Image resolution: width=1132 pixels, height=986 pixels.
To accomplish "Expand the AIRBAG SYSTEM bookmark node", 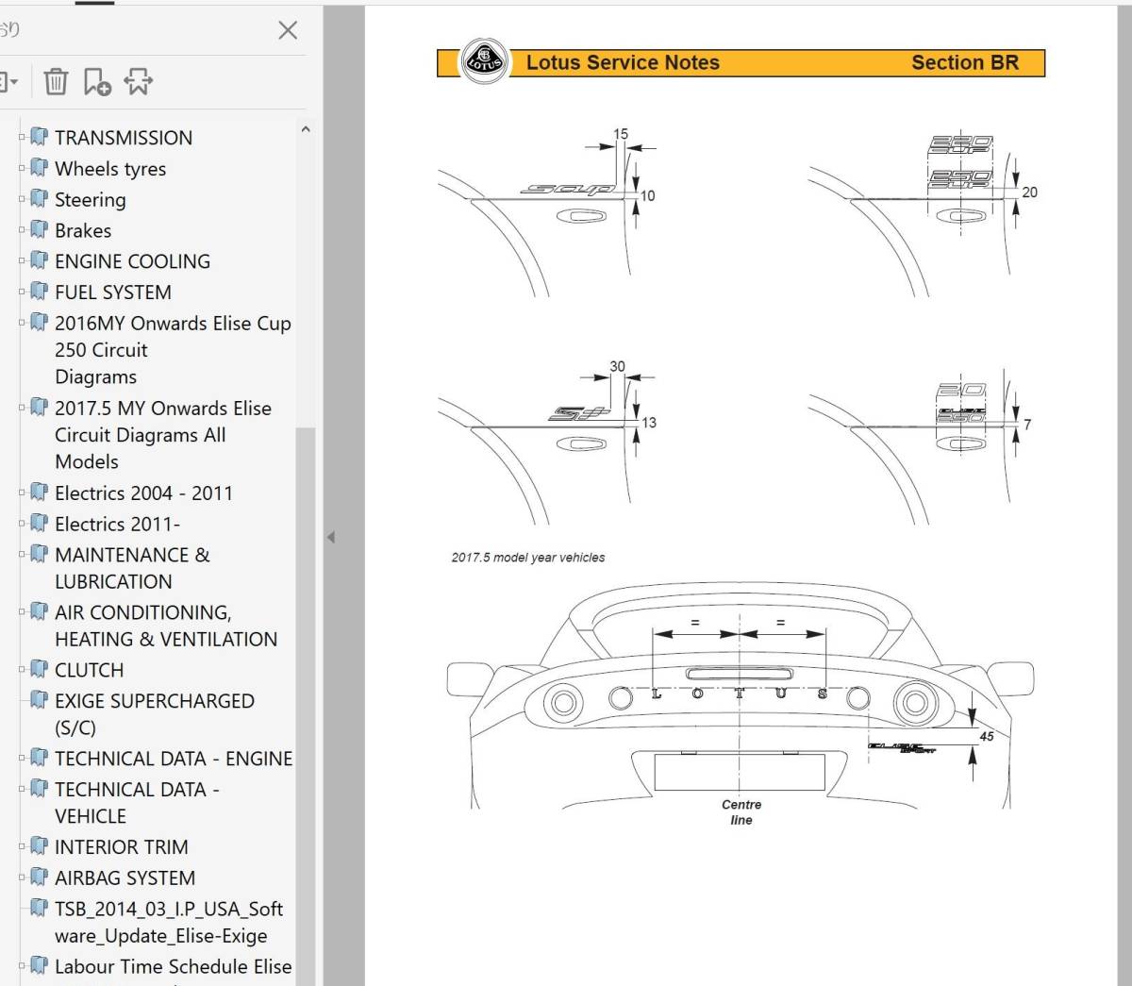I will (x=22, y=878).
